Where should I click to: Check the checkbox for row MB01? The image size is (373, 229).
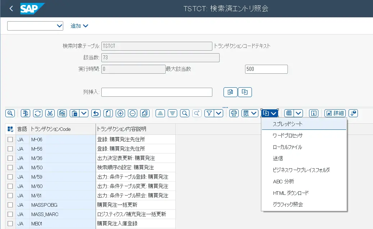pos(10,224)
